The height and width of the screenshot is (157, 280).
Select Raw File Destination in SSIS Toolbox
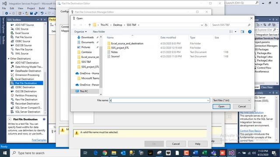(26, 99)
